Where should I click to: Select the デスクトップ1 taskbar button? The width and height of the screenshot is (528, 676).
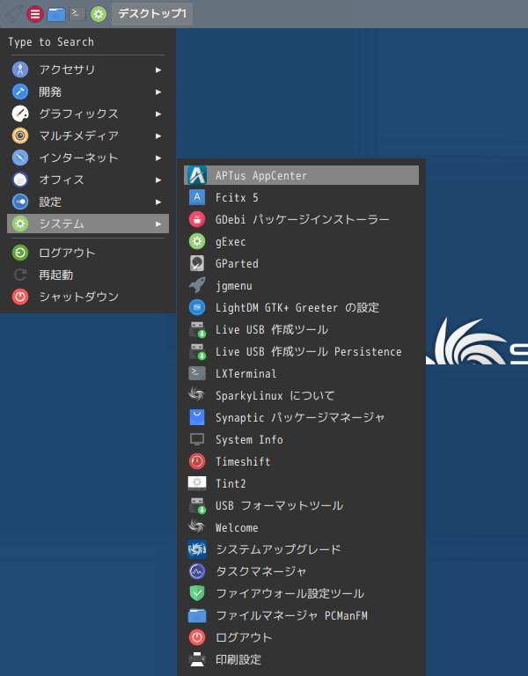[x=152, y=14]
